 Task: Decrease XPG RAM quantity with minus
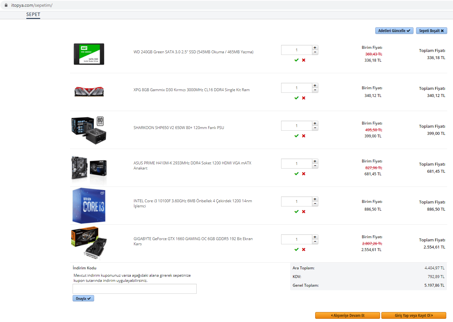tap(315, 90)
